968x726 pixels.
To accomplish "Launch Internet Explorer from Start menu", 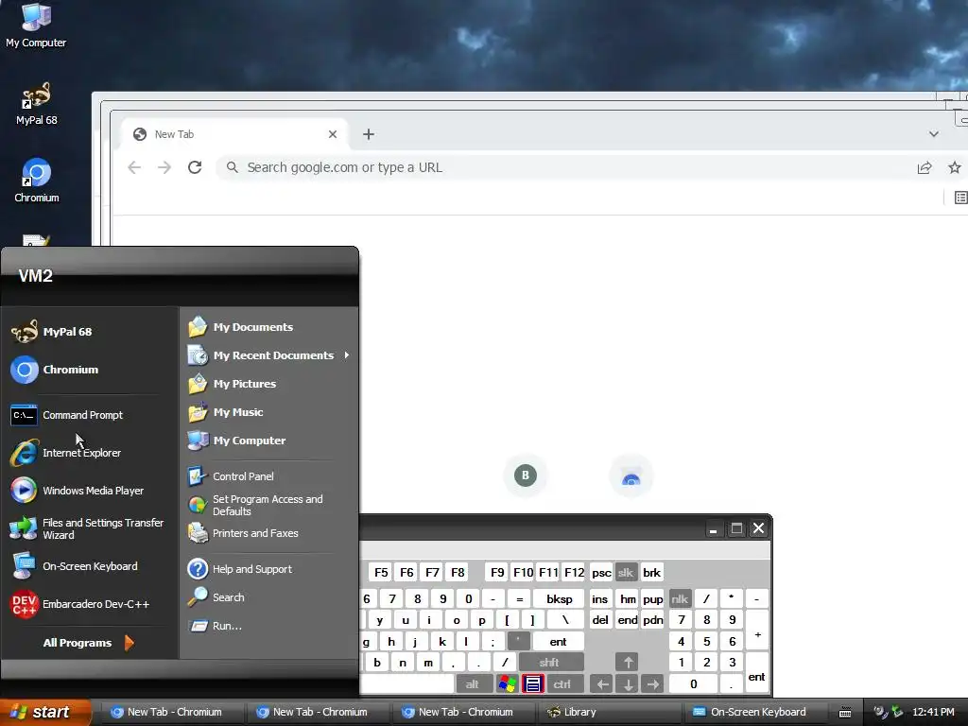I will [65, 453].
